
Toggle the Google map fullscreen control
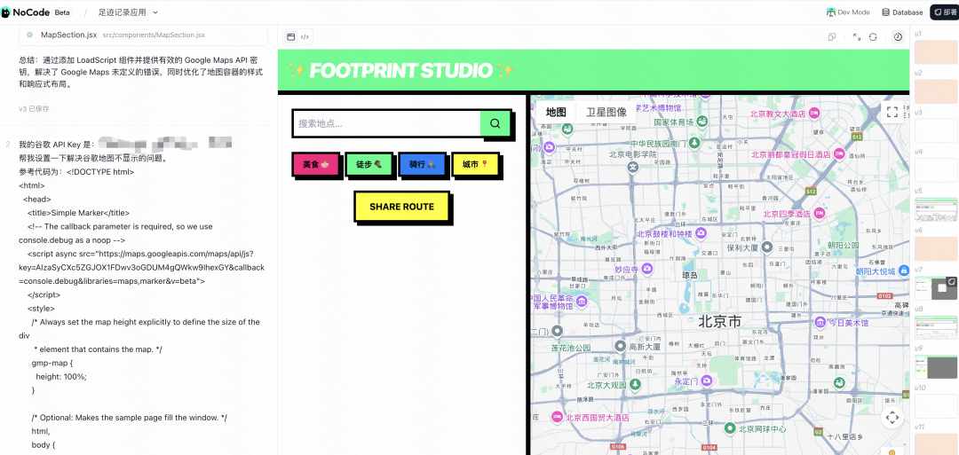tap(892, 112)
